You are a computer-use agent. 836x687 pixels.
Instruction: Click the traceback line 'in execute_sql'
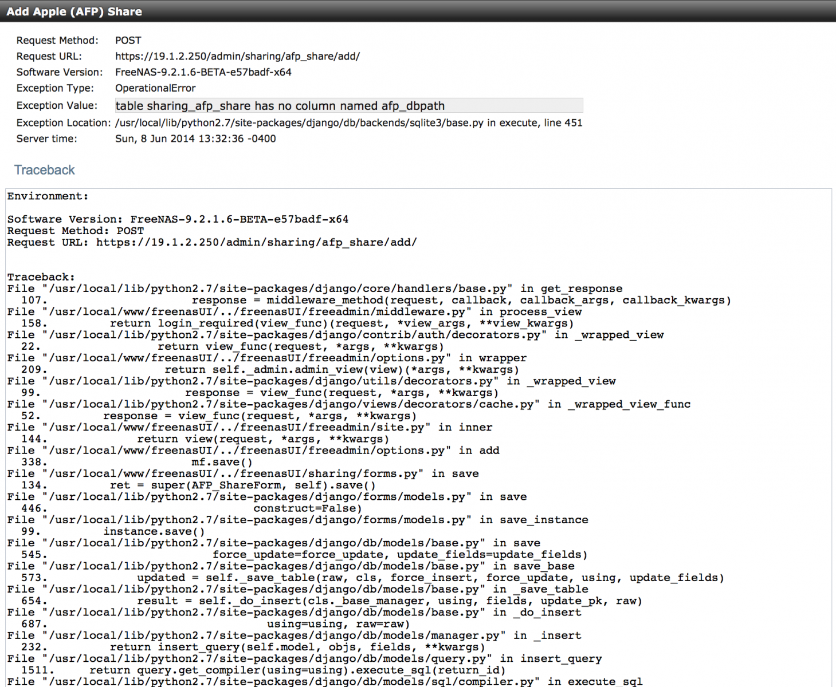tap(324, 681)
